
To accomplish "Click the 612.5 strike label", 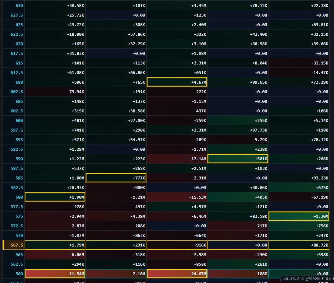I will point(17,73).
